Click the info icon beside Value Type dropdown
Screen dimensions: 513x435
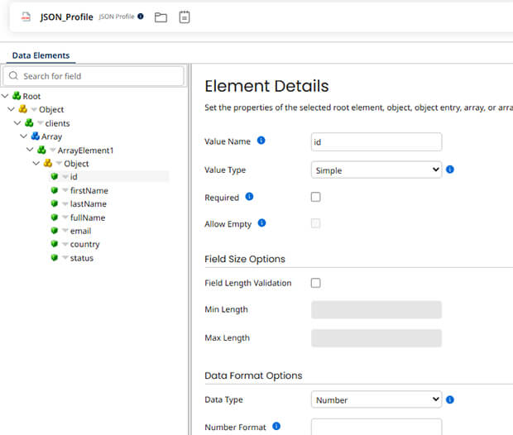click(450, 170)
